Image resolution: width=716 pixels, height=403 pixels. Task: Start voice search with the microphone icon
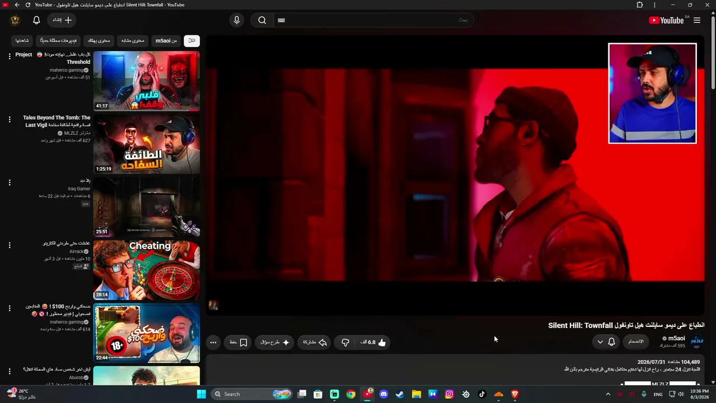click(x=237, y=20)
